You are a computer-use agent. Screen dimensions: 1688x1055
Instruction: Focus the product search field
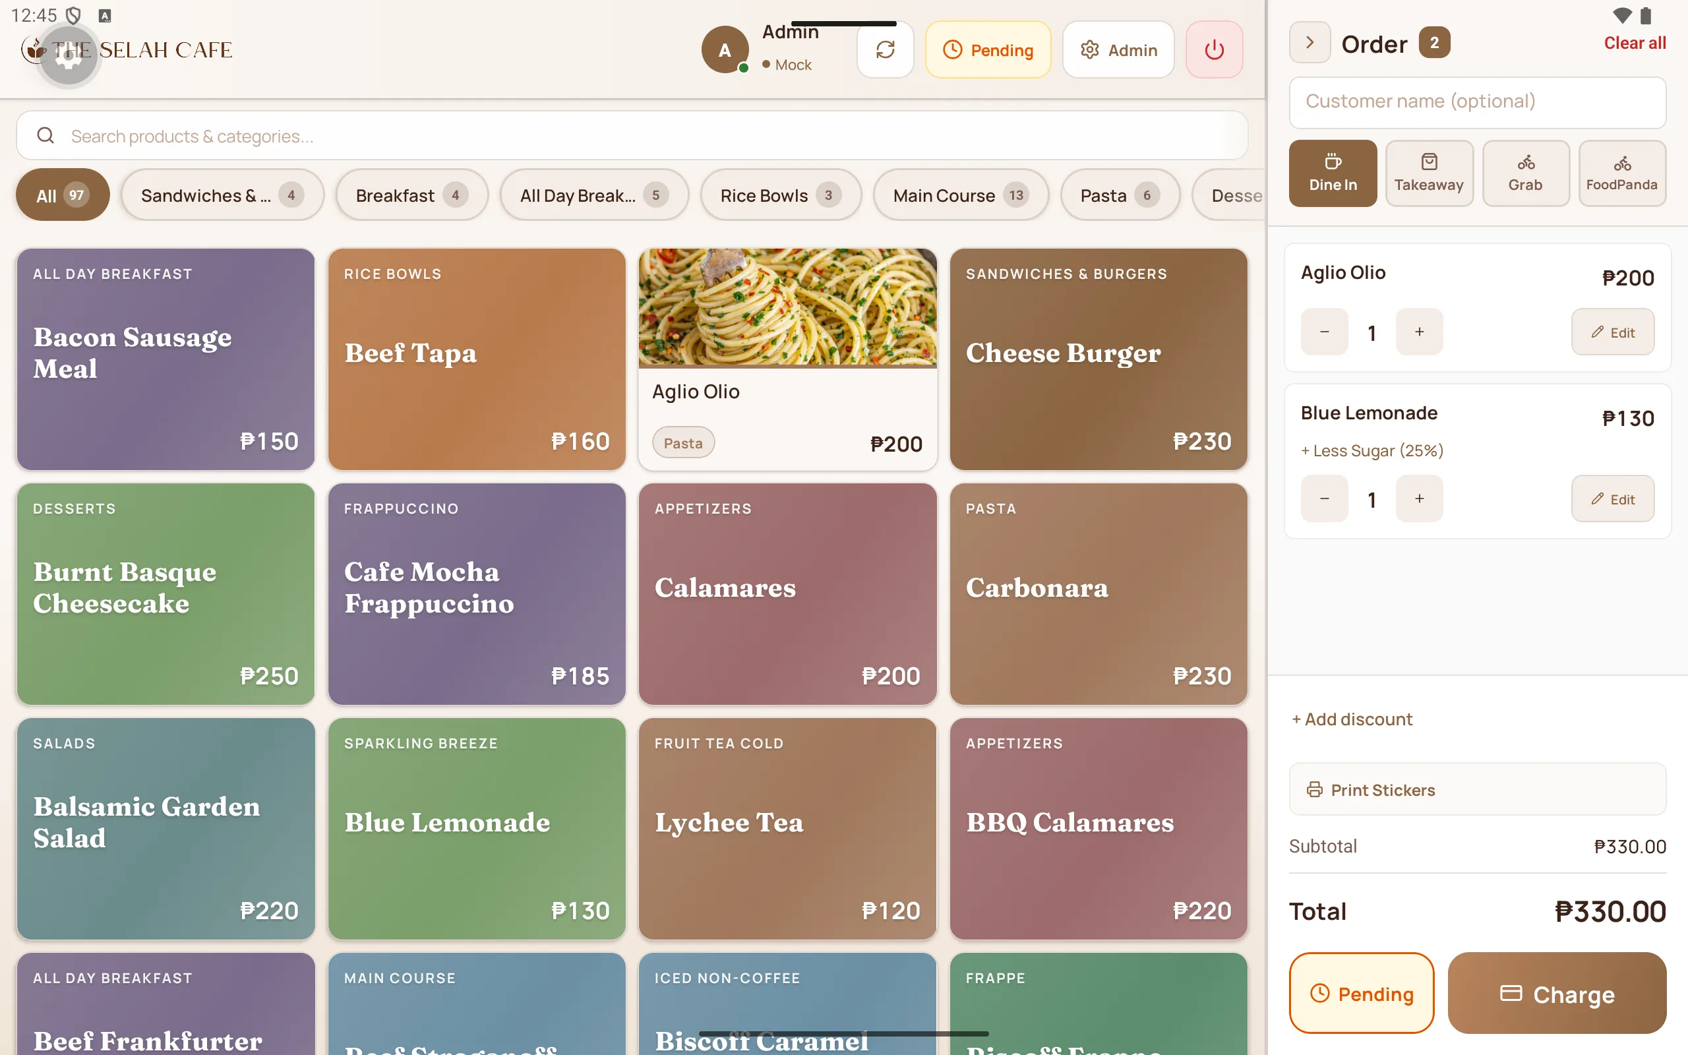pos(631,135)
